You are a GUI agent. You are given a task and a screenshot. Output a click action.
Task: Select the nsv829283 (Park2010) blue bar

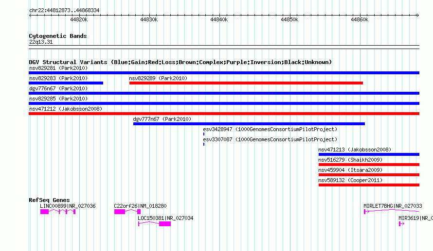click(66, 83)
